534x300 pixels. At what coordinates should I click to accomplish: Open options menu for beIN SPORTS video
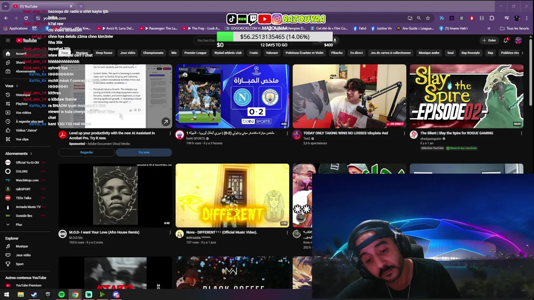pyautogui.click(x=287, y=133)
